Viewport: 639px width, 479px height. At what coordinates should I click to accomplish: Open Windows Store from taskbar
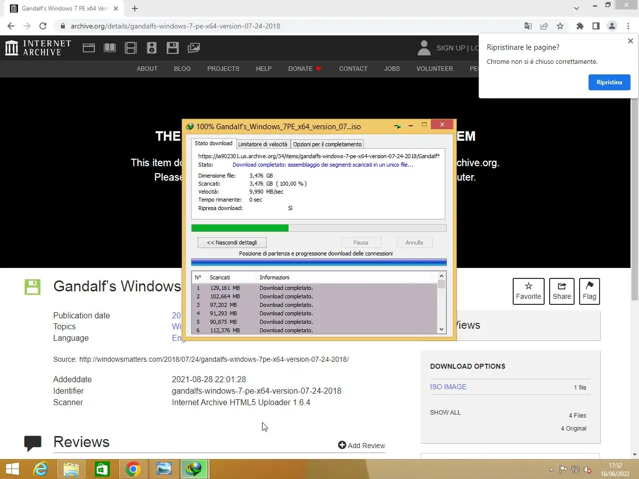pos(102,469)
